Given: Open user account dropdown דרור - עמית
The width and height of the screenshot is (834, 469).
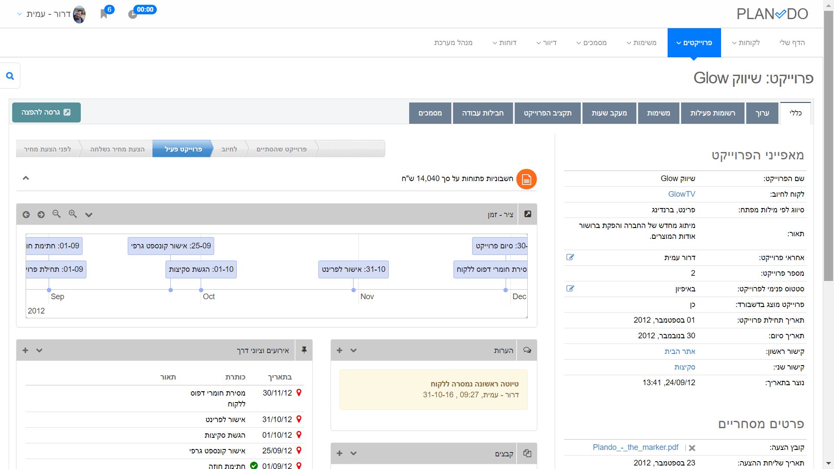Looking at the screenshot, I should tap(48, 14).
